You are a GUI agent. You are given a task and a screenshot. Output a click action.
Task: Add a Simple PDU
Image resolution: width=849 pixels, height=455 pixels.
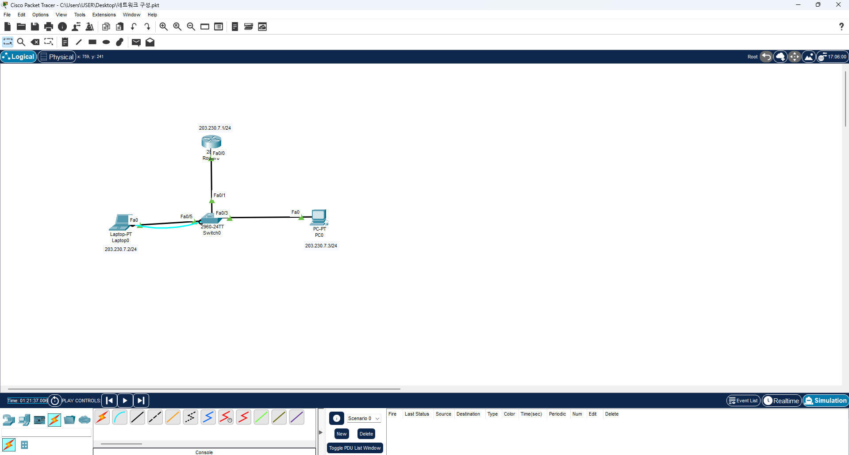(136, 42)
